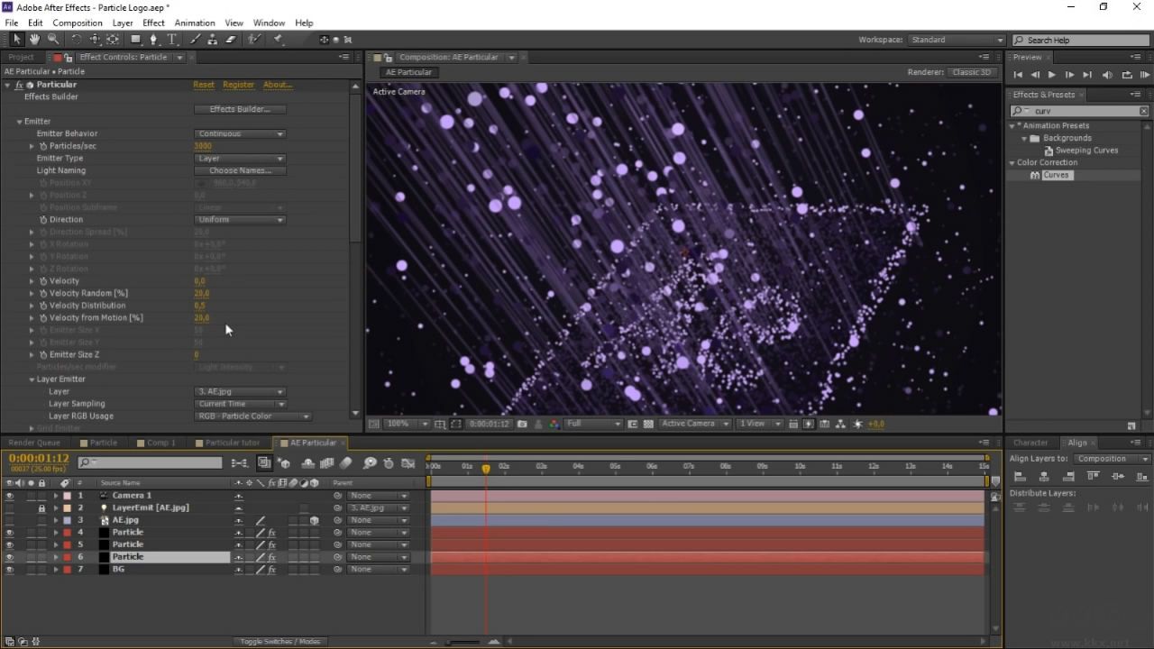
Task: Select the Pen tool
Action: 153,40
